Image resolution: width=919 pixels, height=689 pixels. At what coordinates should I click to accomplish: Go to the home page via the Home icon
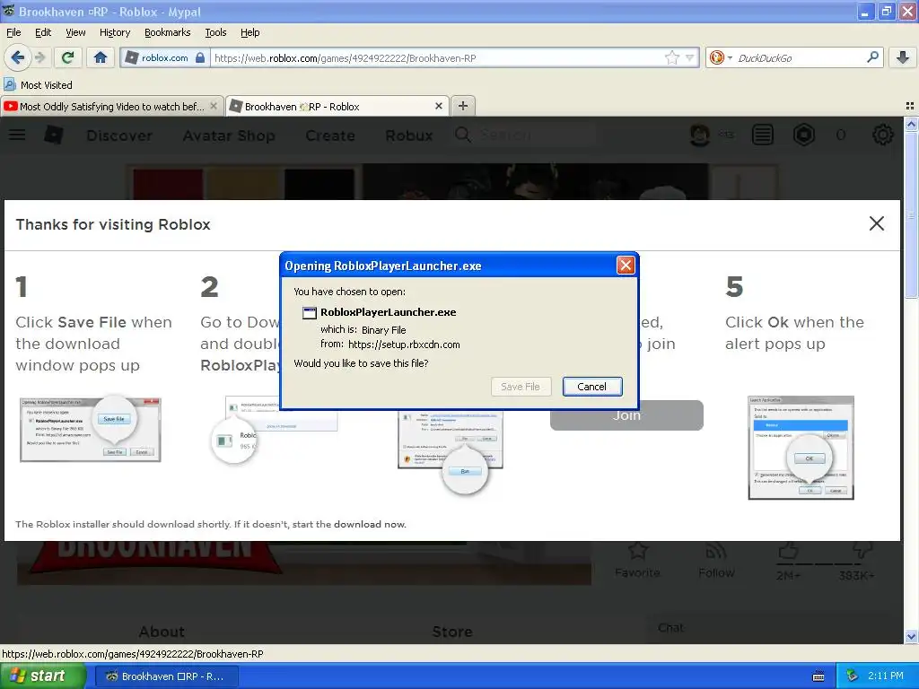point(101,57)
